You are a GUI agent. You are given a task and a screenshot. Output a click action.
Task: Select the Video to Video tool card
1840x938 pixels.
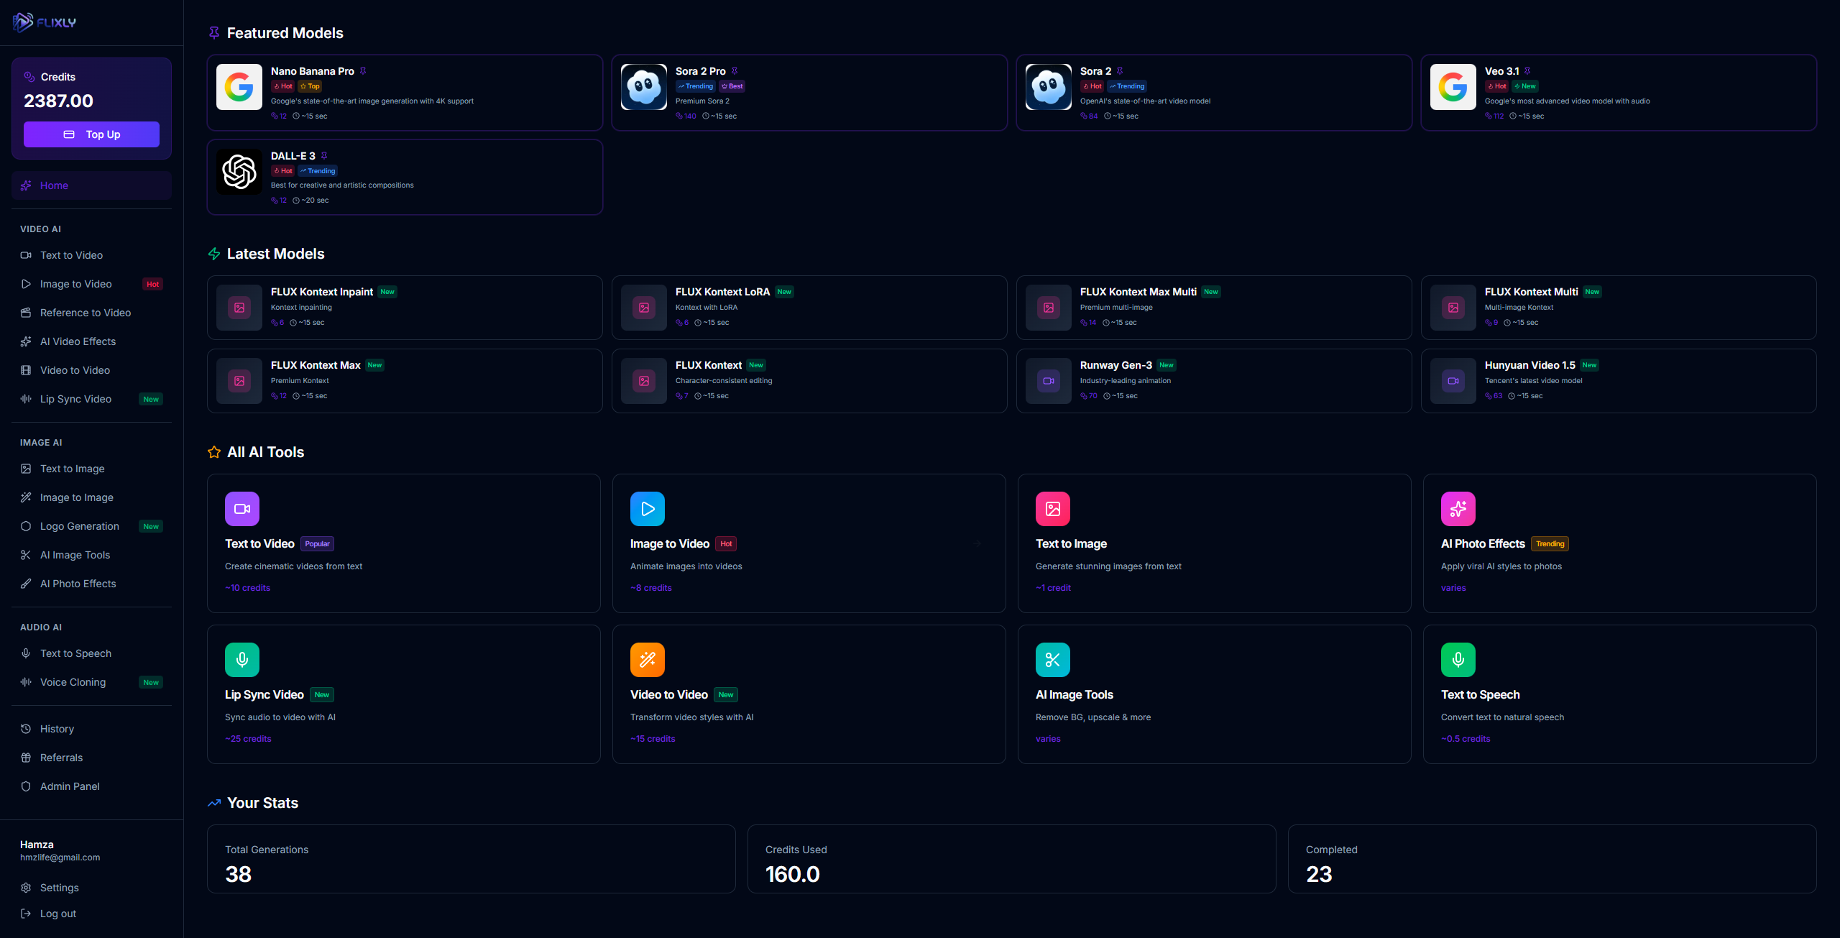[x=809, y=694]
